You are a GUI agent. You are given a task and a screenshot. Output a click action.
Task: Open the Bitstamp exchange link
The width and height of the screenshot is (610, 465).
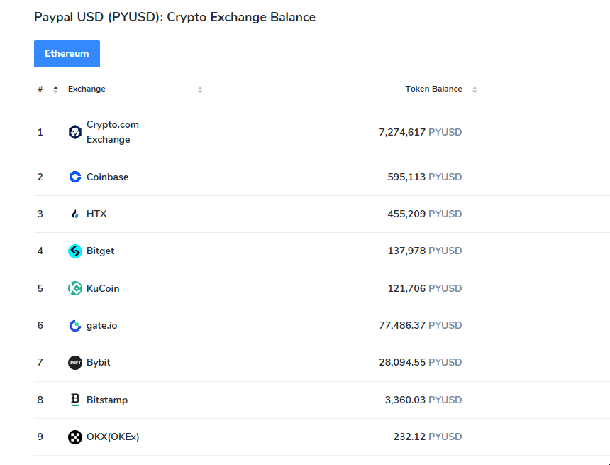(107, 400)
